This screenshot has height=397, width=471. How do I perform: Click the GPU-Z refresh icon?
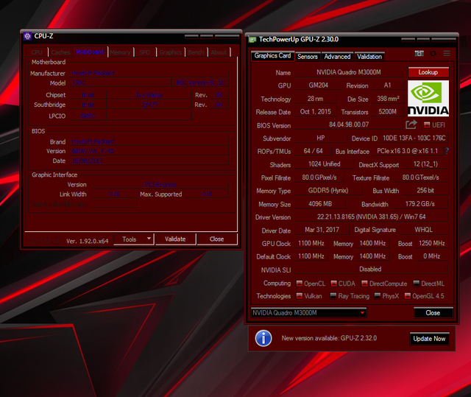[433, 54]
